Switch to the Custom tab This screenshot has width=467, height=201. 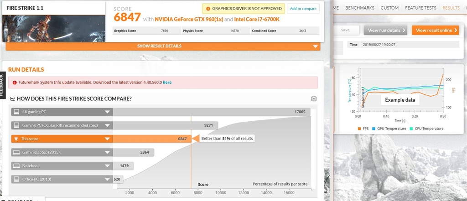coord(389,8)
